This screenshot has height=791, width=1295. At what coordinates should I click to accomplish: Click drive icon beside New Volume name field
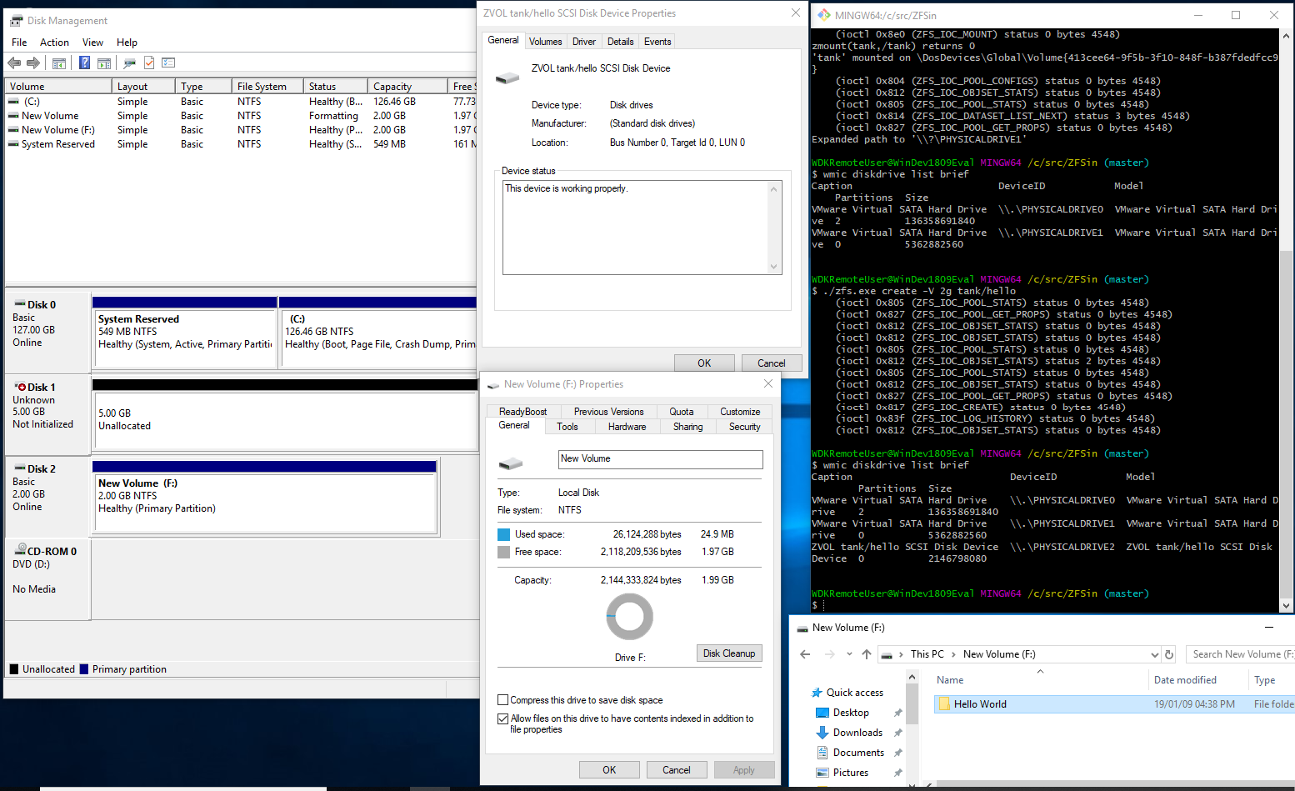point(510,463)
